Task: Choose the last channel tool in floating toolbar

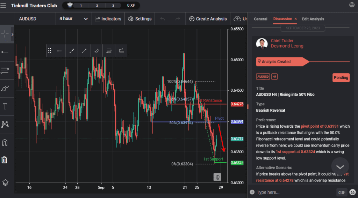Action: pos(121,51)
